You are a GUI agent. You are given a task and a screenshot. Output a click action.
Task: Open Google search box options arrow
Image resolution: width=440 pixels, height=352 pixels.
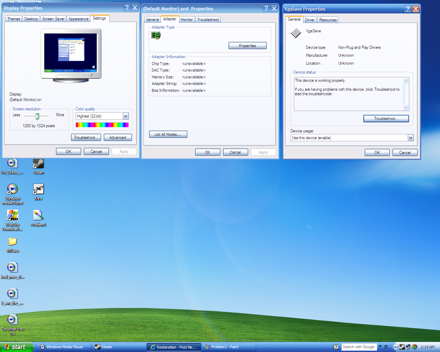(380, 346)
